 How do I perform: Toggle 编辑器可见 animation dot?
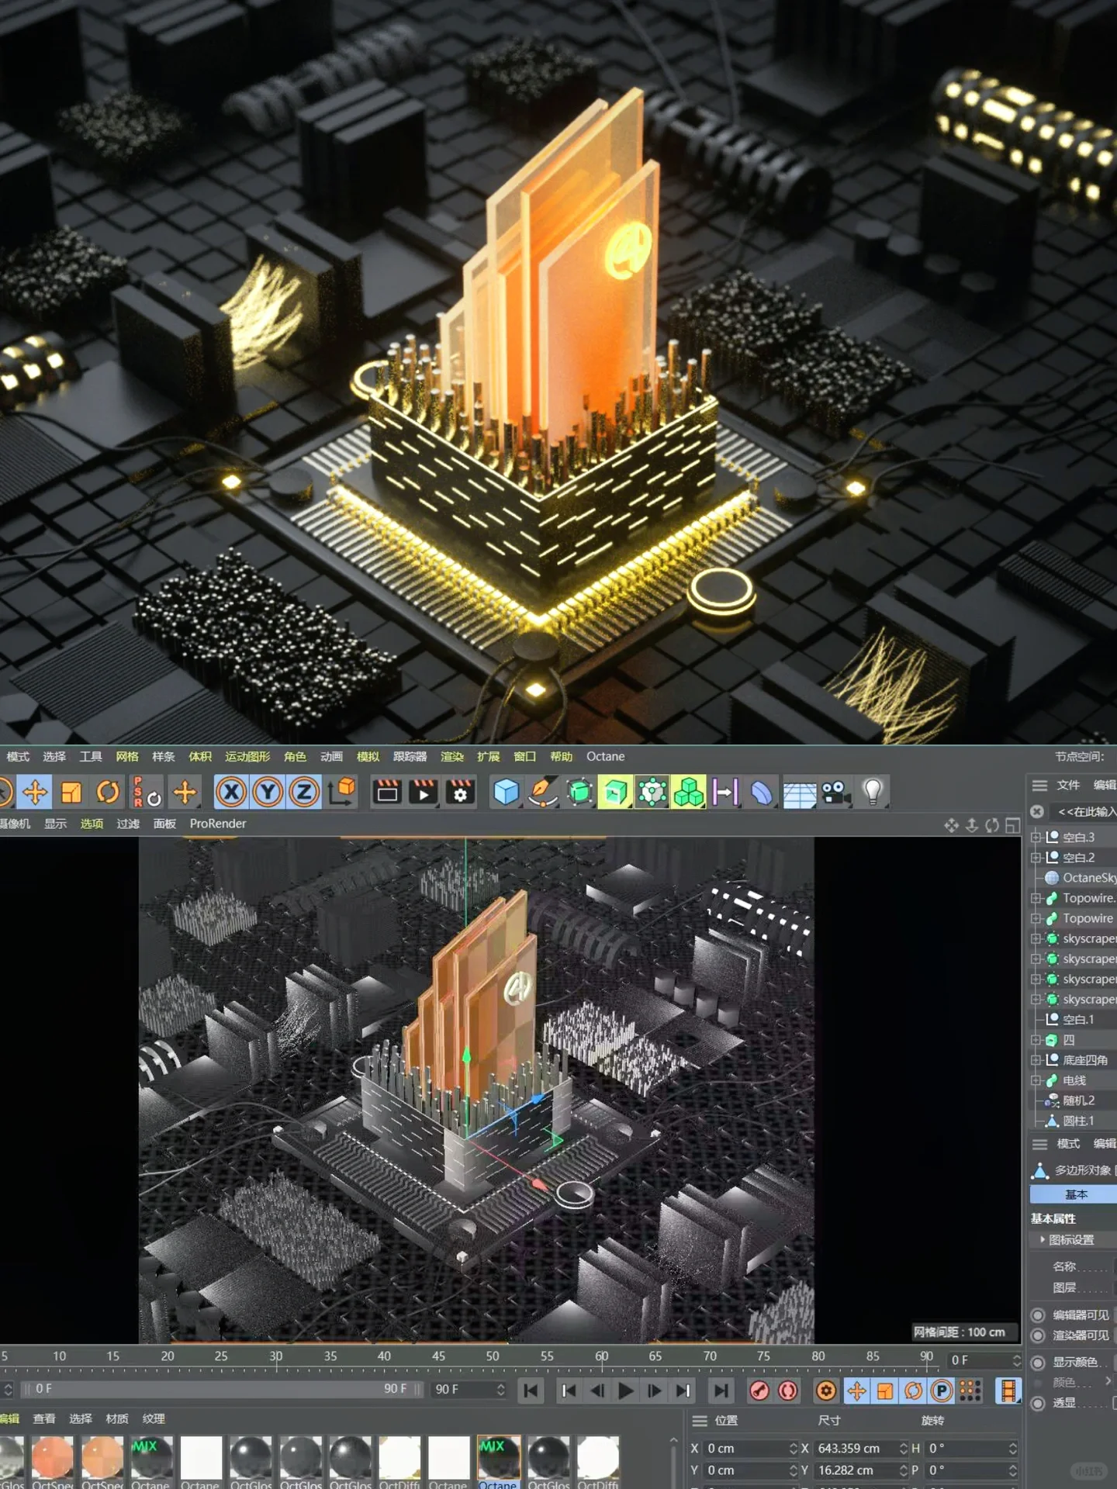pos(1038,1315)
